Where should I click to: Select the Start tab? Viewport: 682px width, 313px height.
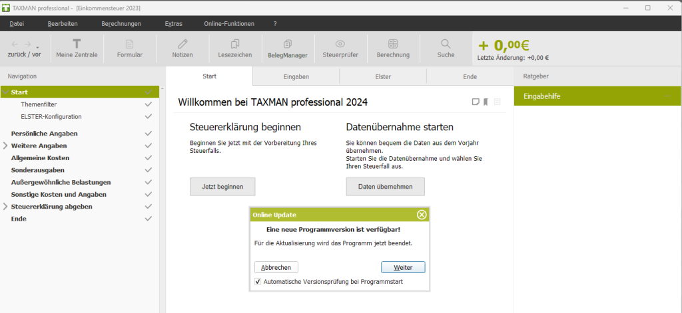pos(209,76)
